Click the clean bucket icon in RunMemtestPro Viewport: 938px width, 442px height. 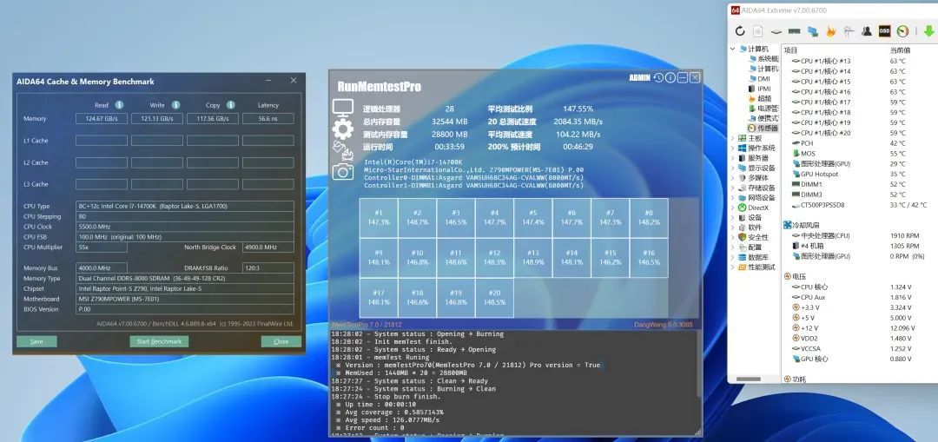(339, 147)
